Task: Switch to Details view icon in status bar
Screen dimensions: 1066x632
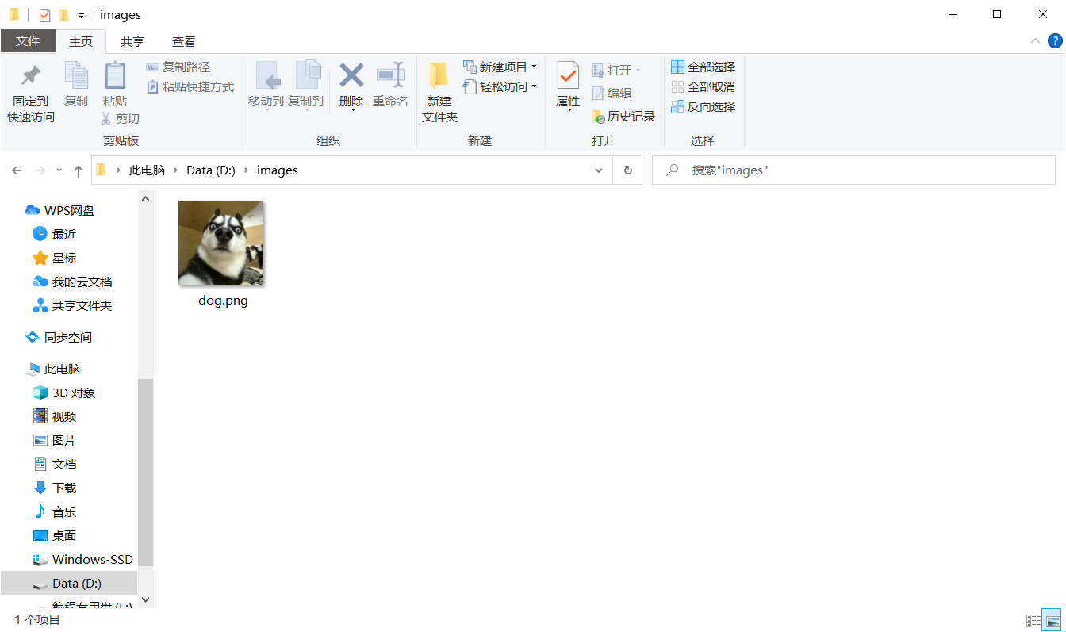Action: pyautogui.click(x=1033, y=620)
